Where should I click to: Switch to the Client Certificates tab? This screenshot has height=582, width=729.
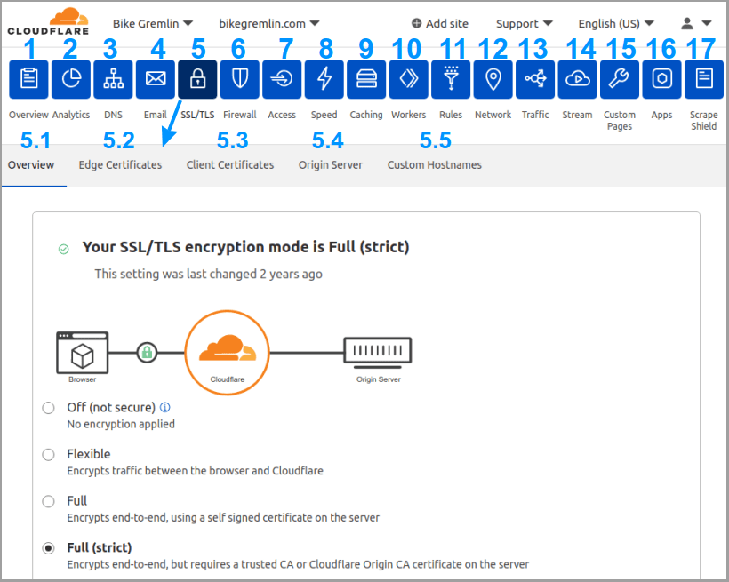[x=230, y=165]
